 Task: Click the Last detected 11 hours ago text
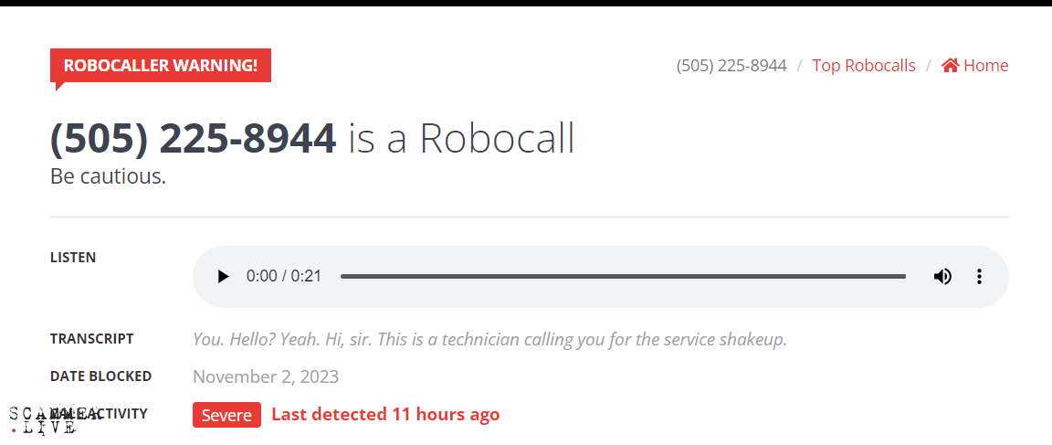tap(385, 414)
